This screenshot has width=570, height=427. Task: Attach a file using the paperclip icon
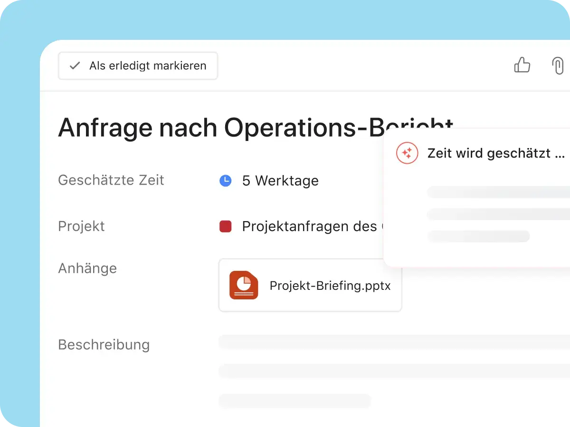pos(558,65)
